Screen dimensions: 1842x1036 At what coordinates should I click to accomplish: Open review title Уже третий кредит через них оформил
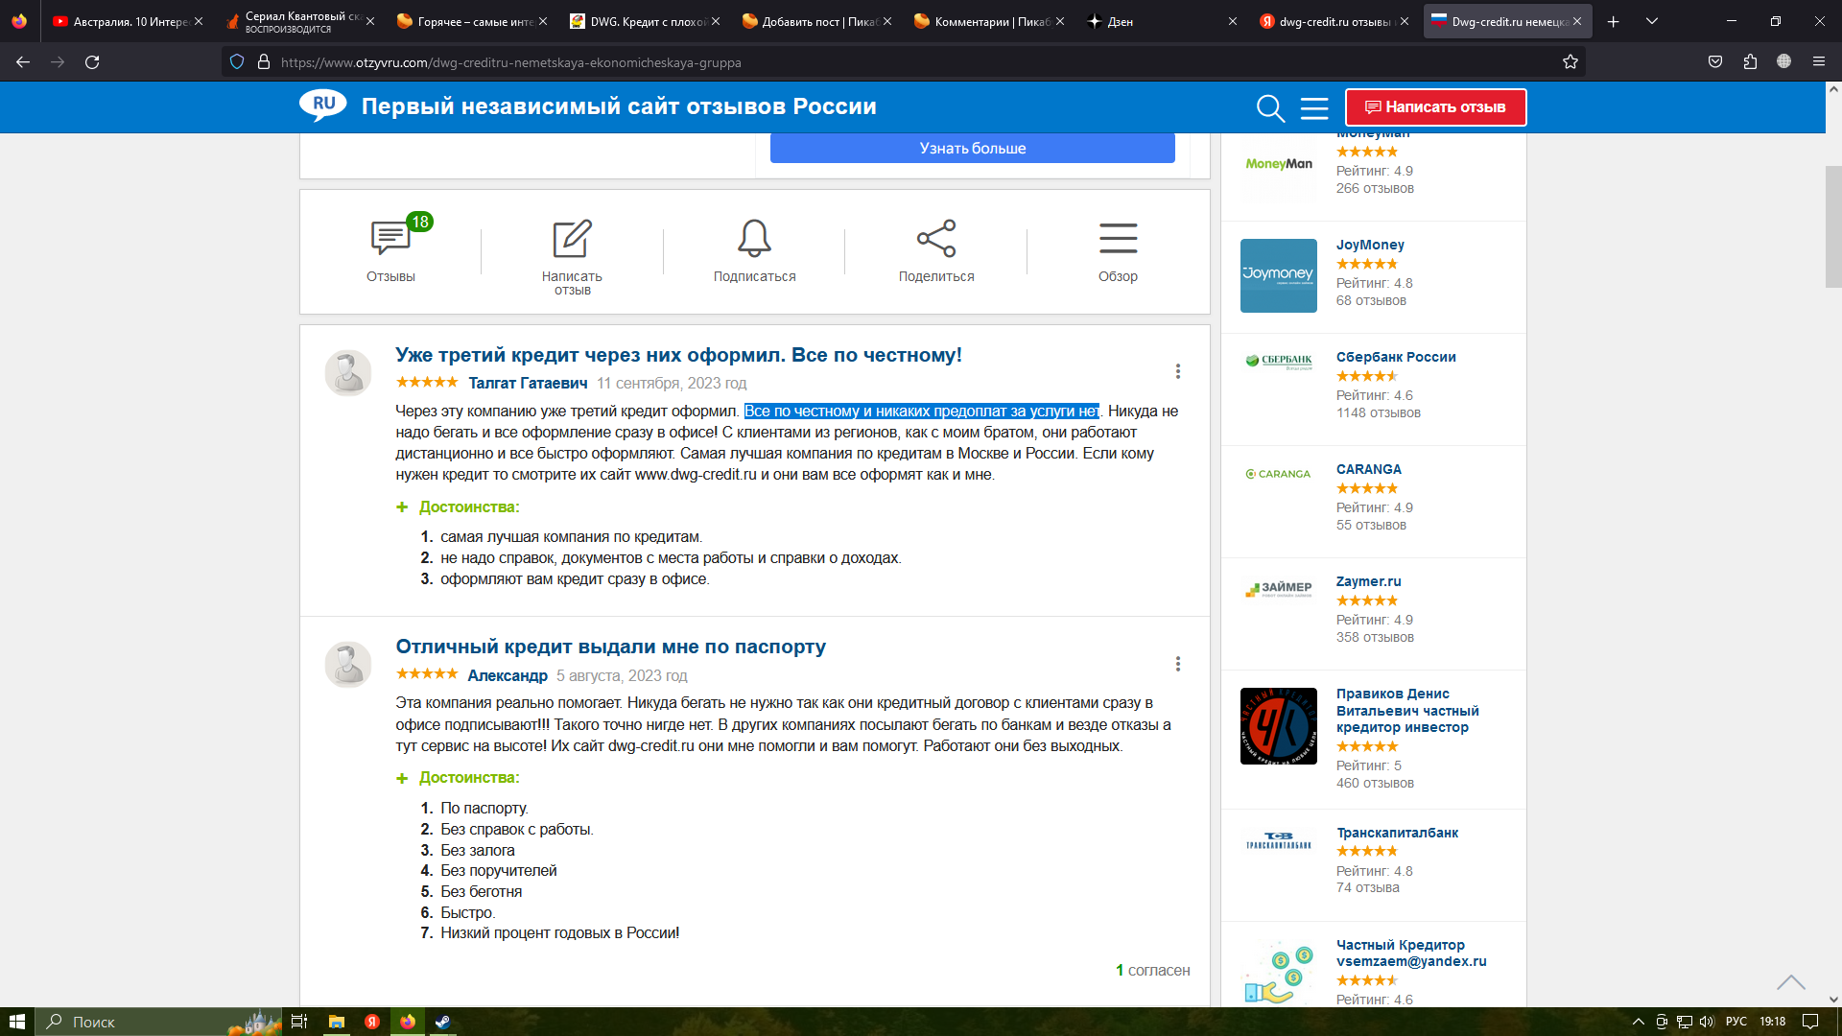pos(678,355)
